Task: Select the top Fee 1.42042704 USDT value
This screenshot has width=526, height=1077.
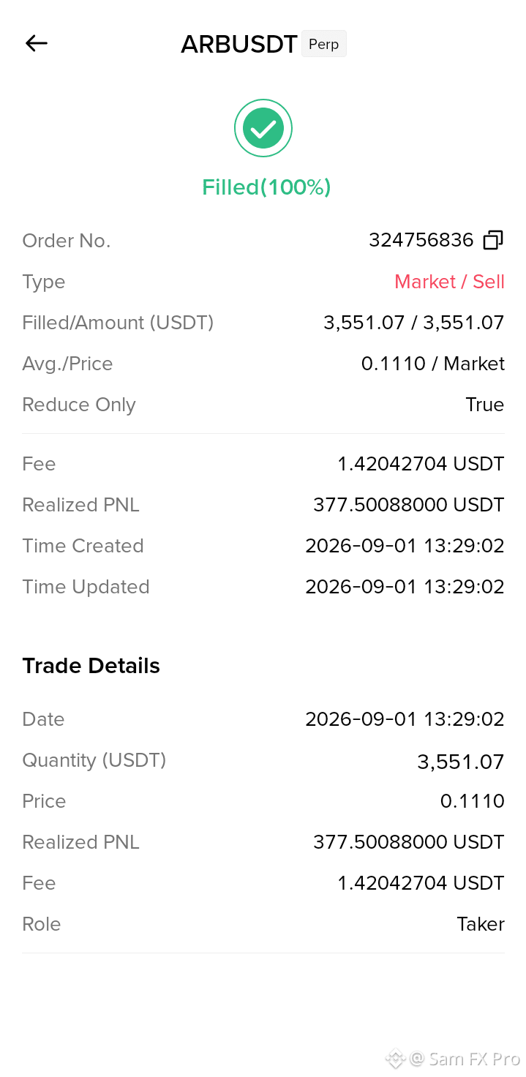Action: click(x=421, y=464)
